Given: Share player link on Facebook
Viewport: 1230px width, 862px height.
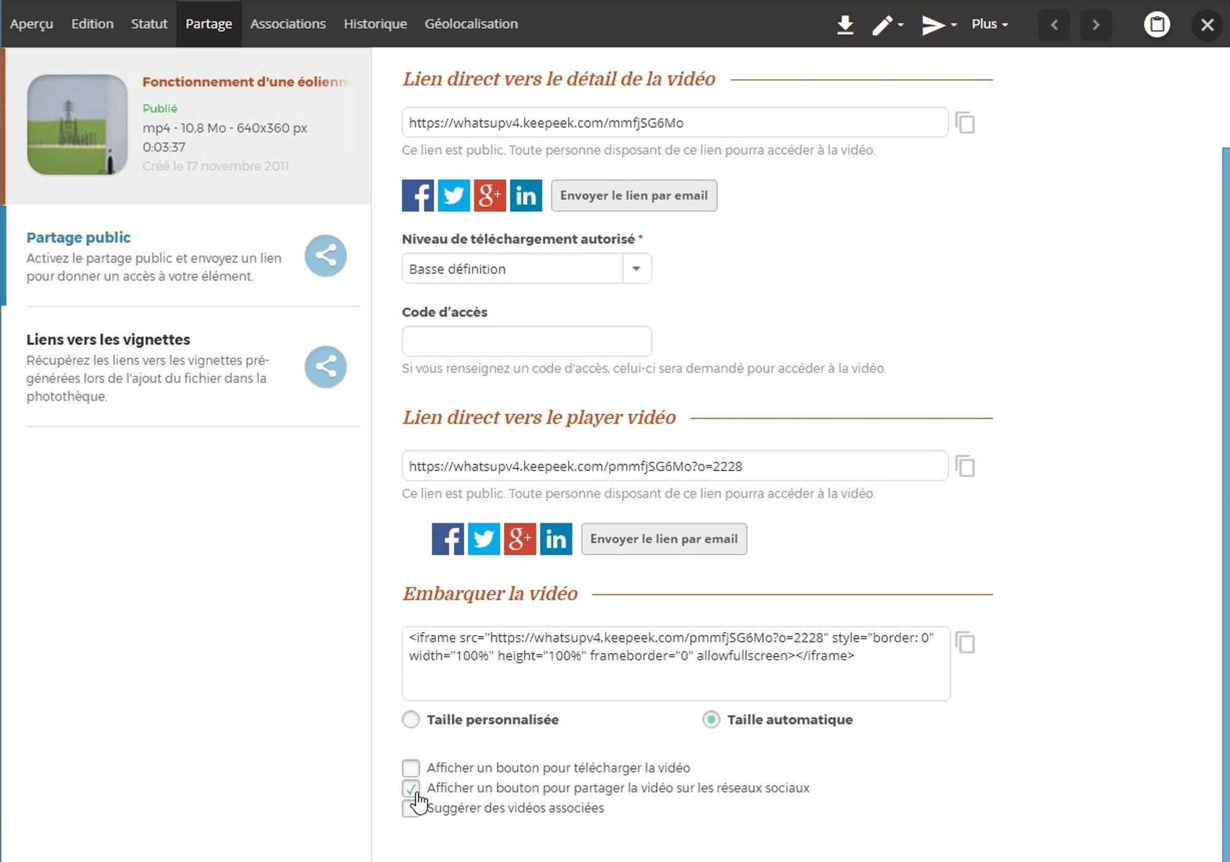Looking at the screenshot, I should click(448, 539).
